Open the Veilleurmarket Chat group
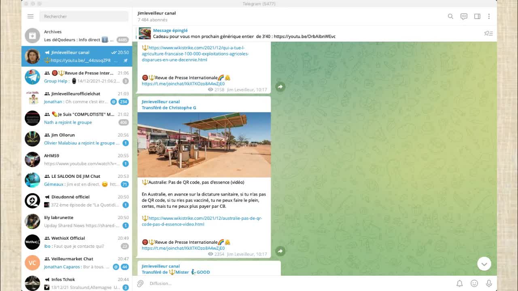 click(77, 262)
